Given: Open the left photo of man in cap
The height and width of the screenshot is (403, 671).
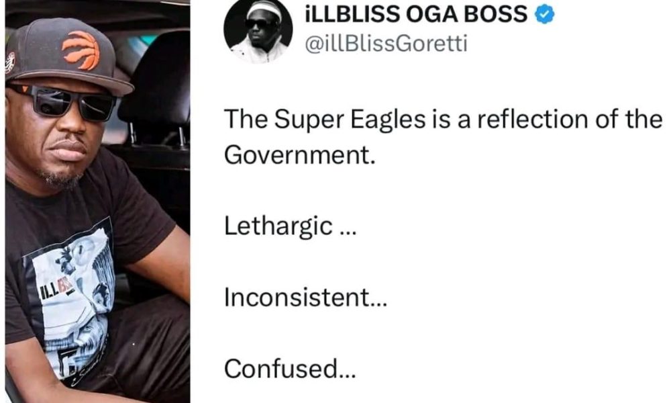Looking at the screenshot, I should [x=97, y=201].
